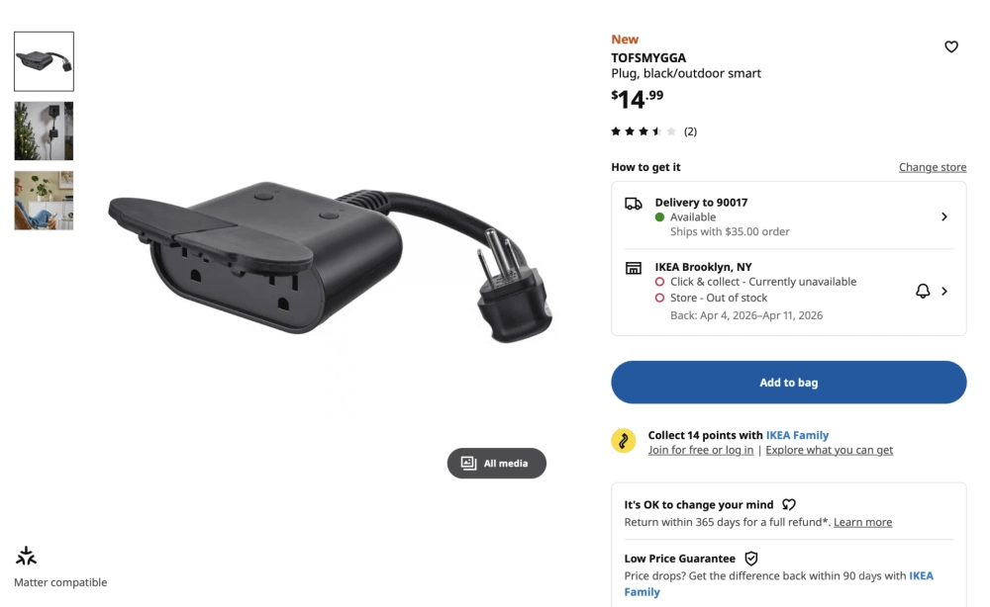
Task: Open Join for free or log in
Action: click(701, 450)
